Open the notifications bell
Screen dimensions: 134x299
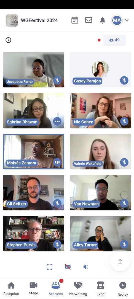click(103, 20)
